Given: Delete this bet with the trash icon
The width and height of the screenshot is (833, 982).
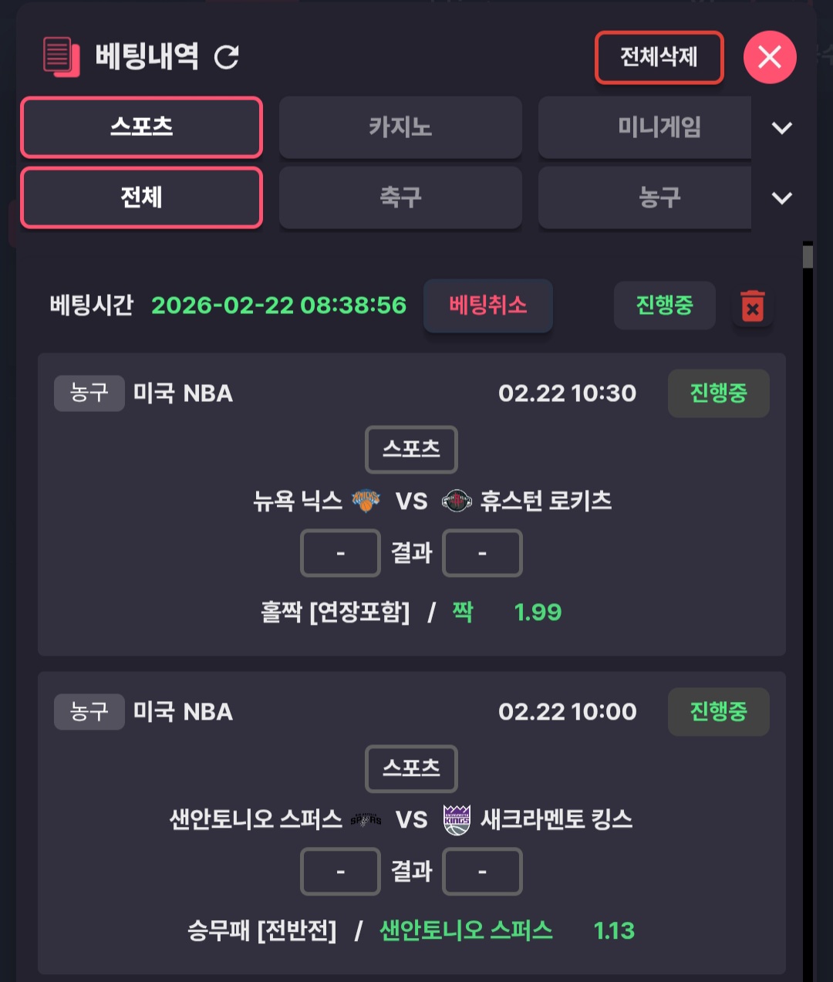Looking at the screenshot, I should pyautogui.click(x=752, y=306).
